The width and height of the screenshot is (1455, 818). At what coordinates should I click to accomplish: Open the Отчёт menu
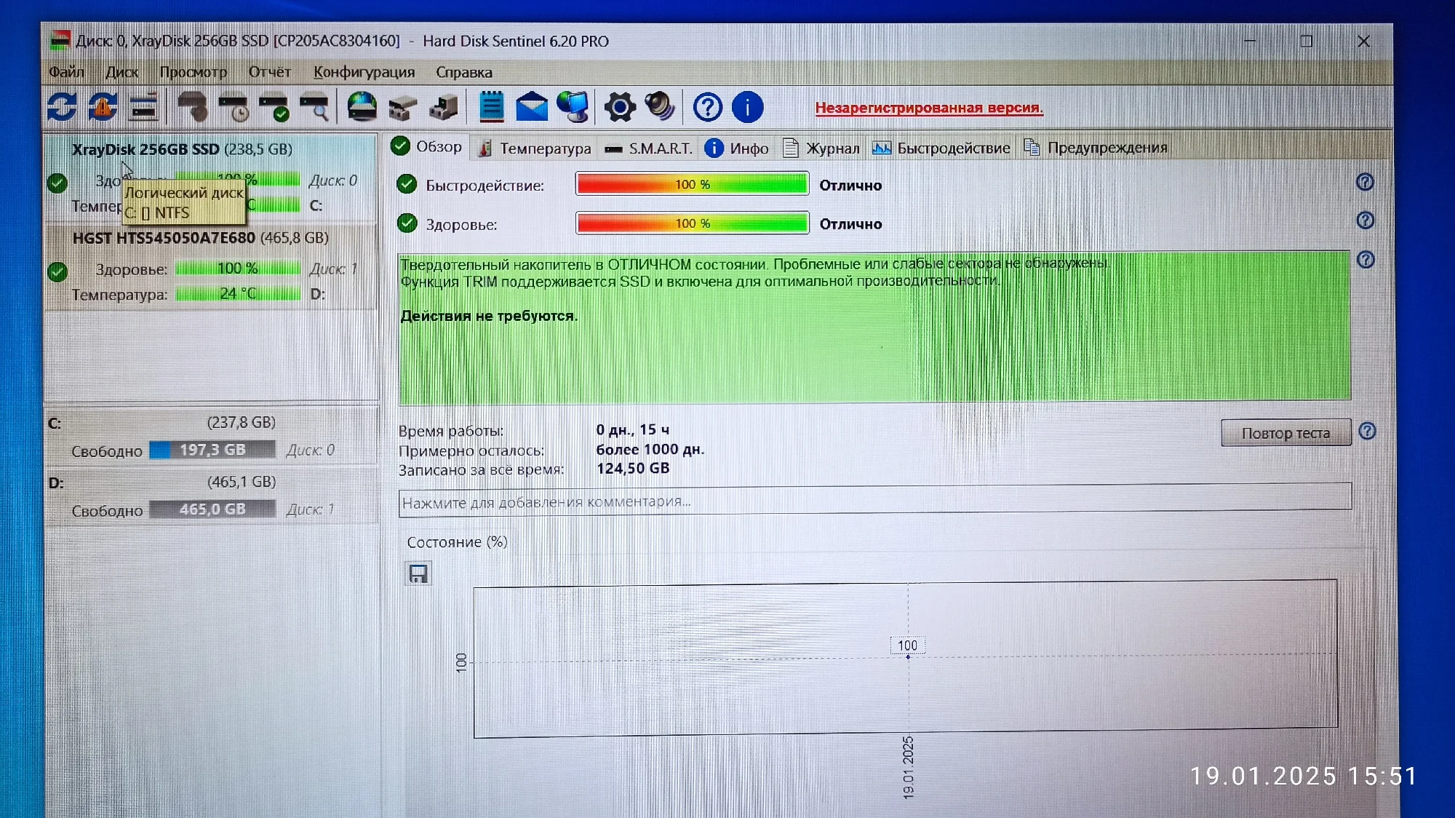(x=269, y=72)
